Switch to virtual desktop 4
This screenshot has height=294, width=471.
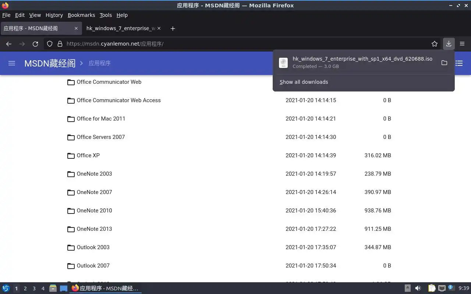click(43, 288)
